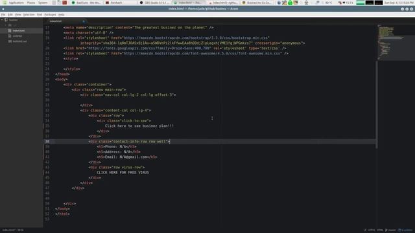Open the Packages menu
The height and width of the screenshot is (233, 415).
coord(50,14)
